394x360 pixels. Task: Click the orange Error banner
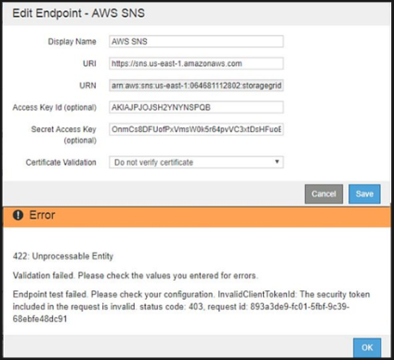(197, 217)
